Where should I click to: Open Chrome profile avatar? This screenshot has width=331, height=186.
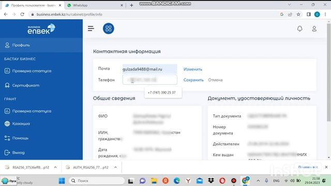(x=317, y=14)
